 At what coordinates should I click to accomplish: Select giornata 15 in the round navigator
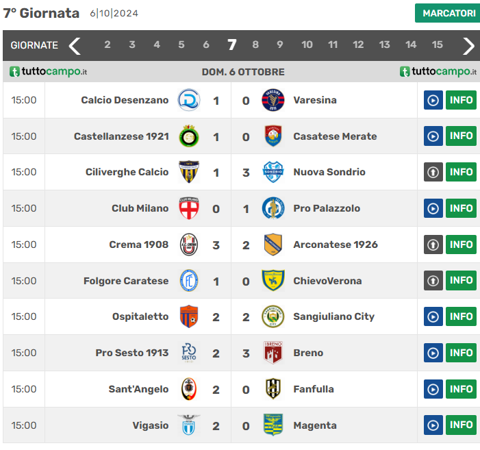(437, 45)
